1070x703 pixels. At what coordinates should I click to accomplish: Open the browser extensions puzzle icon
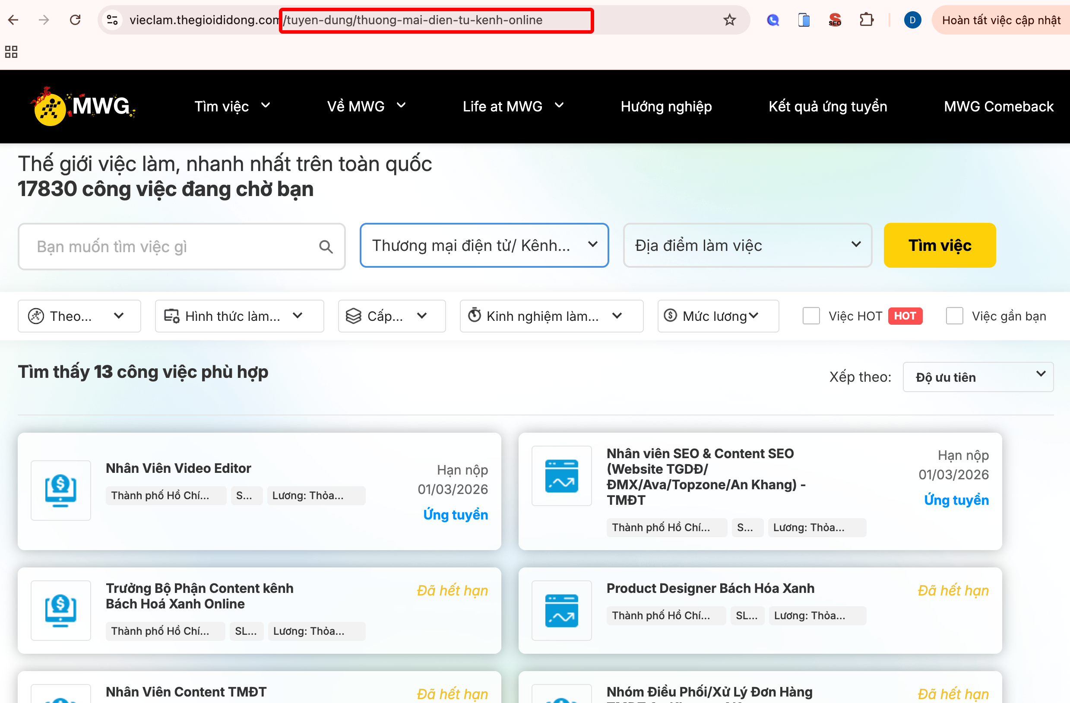pos(866,20)
